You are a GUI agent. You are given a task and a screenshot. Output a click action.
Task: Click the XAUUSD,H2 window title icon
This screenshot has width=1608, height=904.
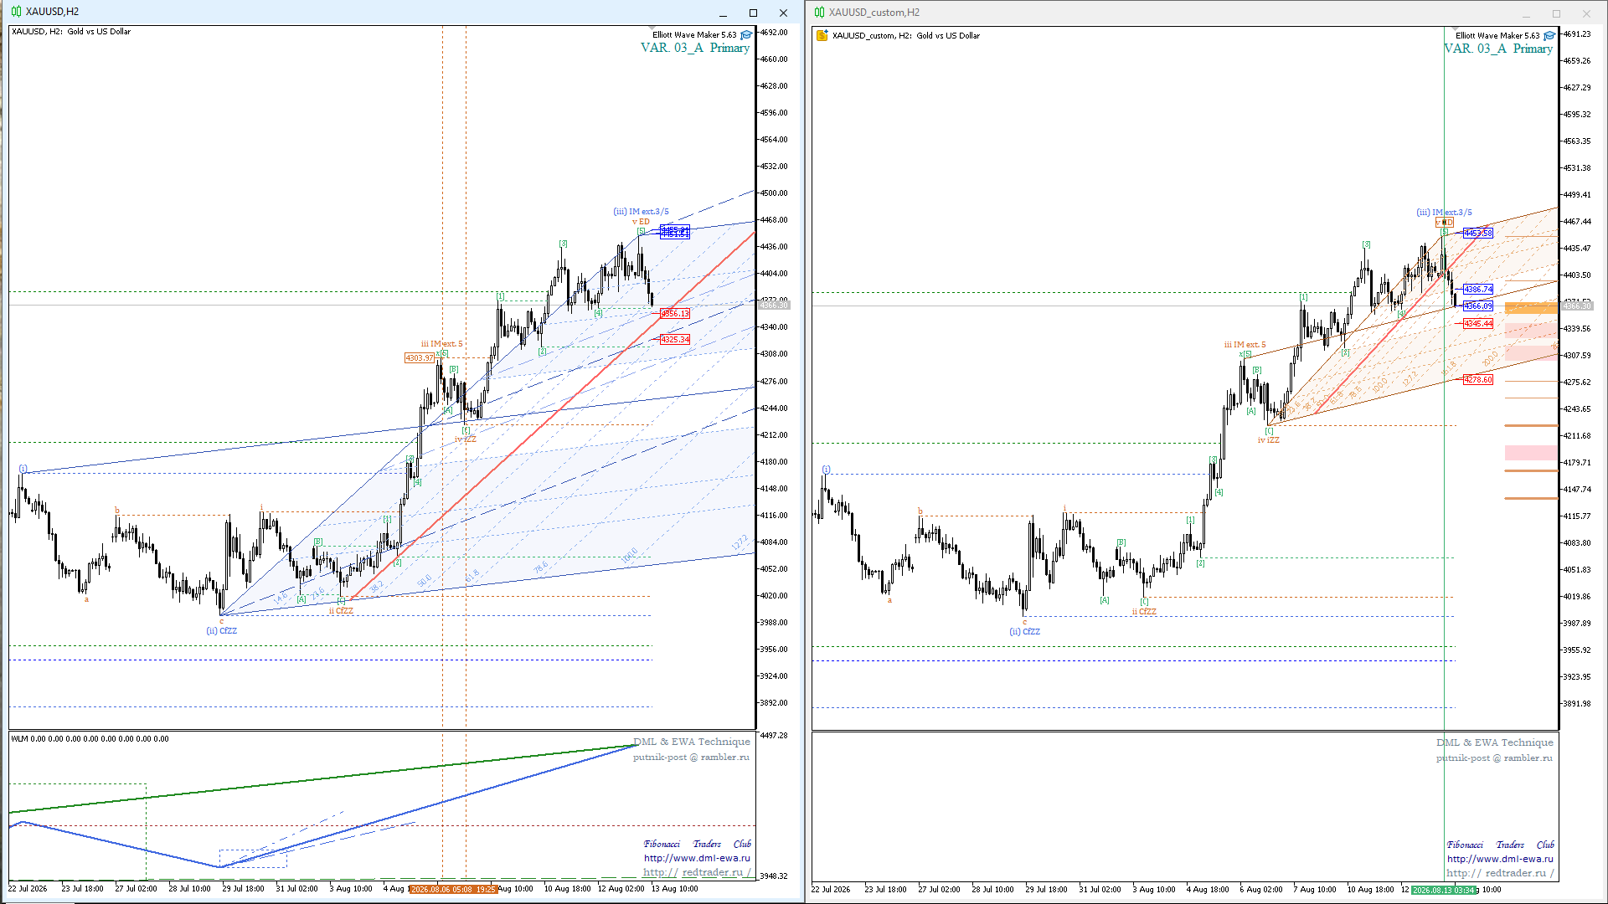point(16,12)
